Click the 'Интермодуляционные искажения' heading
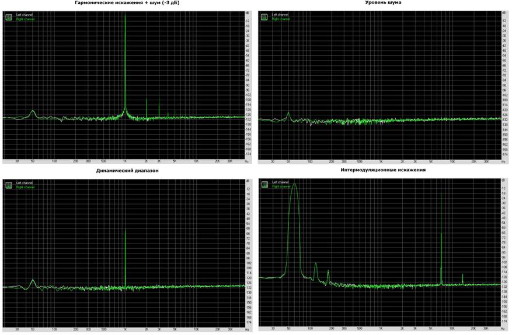The width and height of the screenshot is (512, 335). [x=383, y=170]
